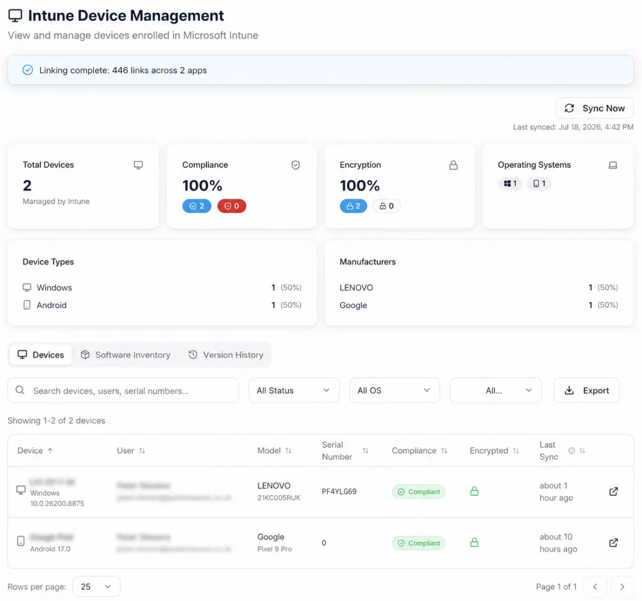This screenshot has width=642, height=601.
Task: Click the model number 21KC005RUK
Action: 279,498
